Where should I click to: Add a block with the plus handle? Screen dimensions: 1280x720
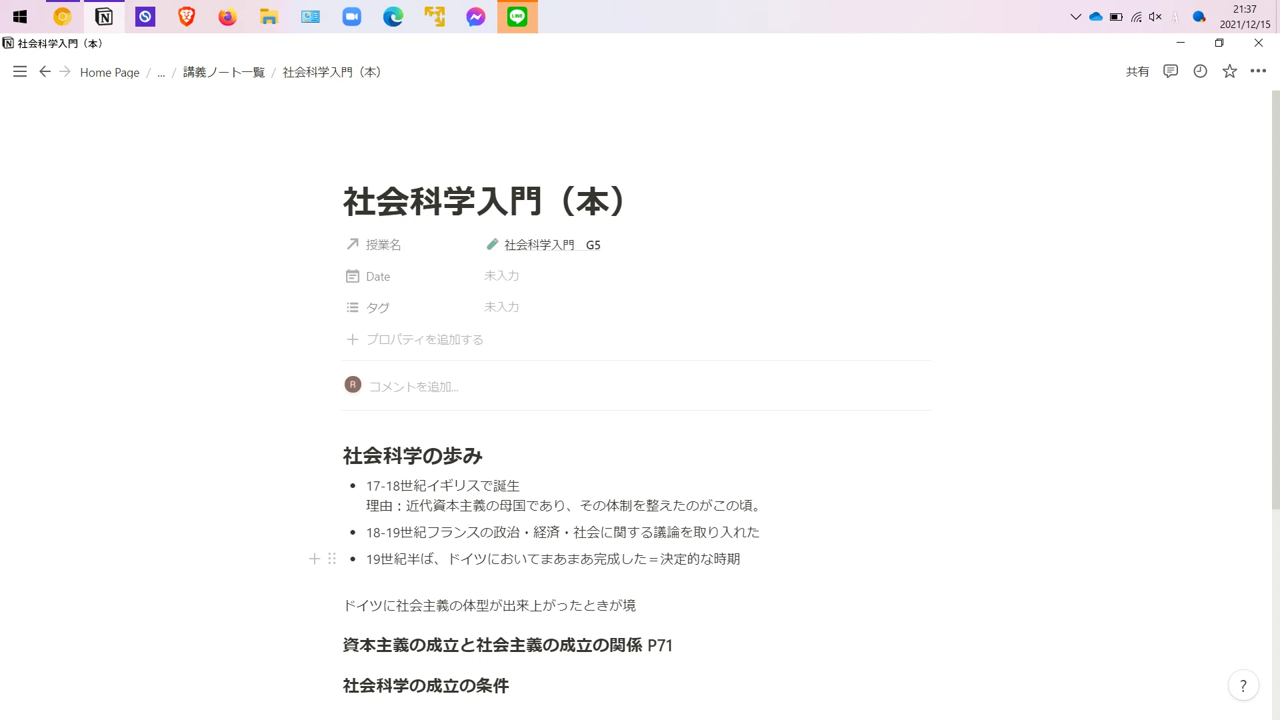[315, 559]
